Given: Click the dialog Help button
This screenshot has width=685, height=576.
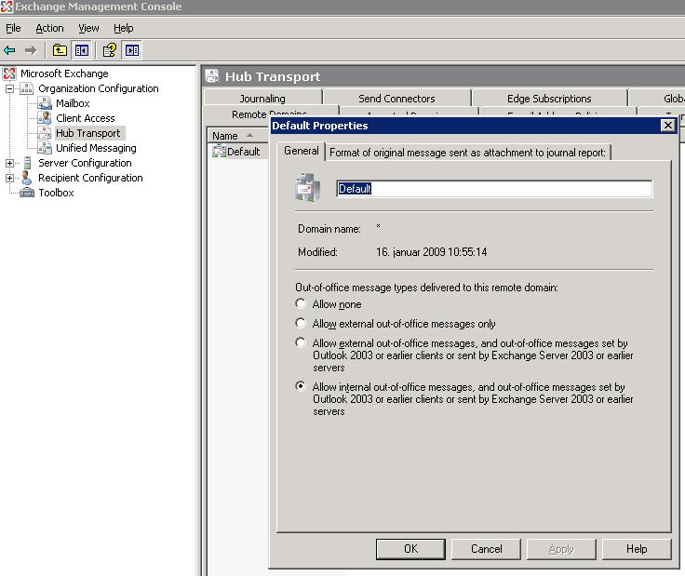Looking at the screenshot, I should pos(637,548).
